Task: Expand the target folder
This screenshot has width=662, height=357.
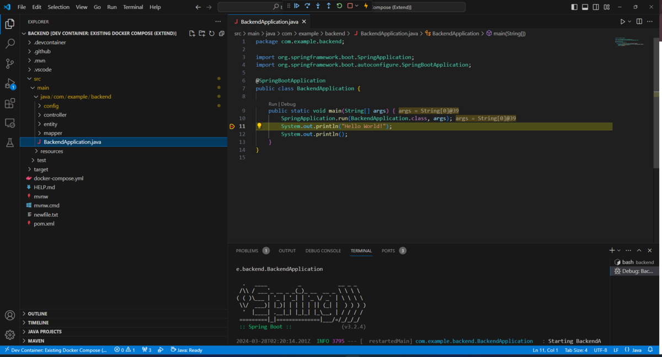Action: click(41, 169)
